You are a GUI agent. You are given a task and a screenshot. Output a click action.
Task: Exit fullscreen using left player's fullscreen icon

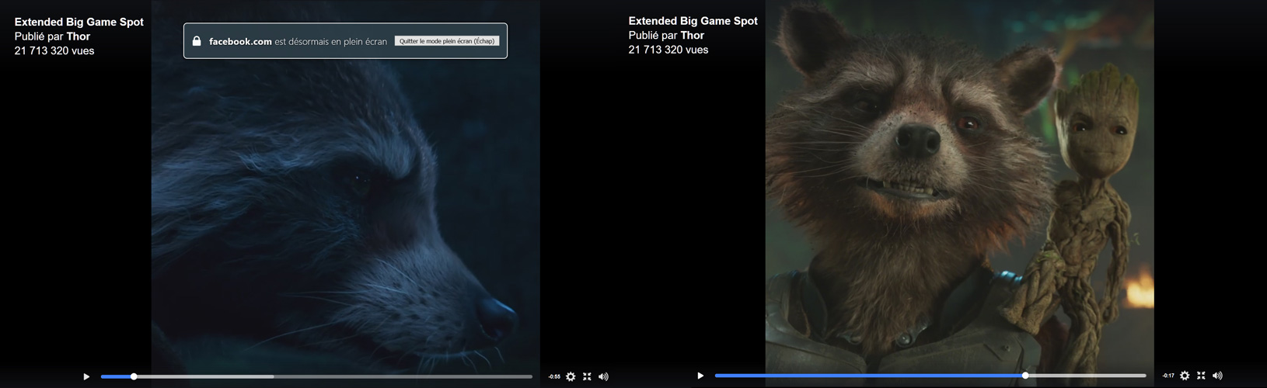tap(587, 376)
